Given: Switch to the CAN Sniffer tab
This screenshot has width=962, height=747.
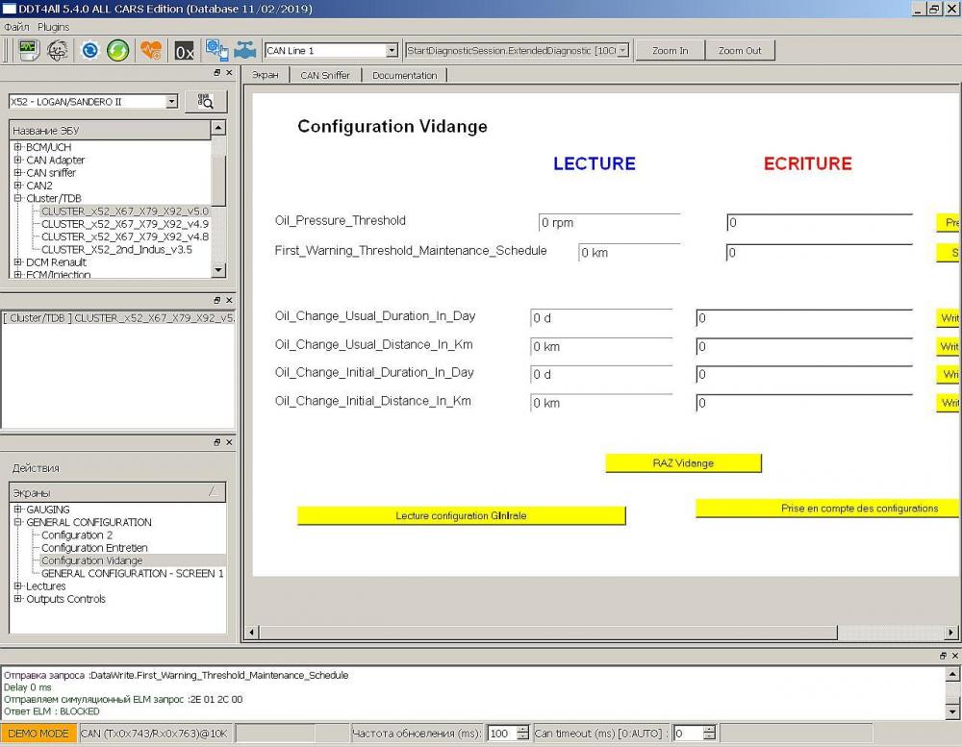Looking at the screenshot, I should click(x=325, y=75).
